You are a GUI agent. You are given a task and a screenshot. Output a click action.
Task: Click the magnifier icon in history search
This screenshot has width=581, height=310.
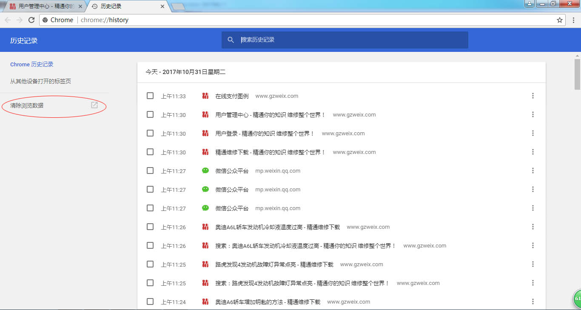click(x=231, y=40)
